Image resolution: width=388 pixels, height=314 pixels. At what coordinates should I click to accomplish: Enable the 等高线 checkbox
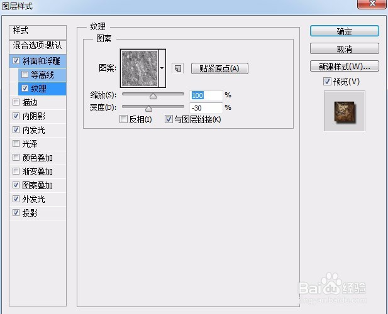tap(25, 74)
